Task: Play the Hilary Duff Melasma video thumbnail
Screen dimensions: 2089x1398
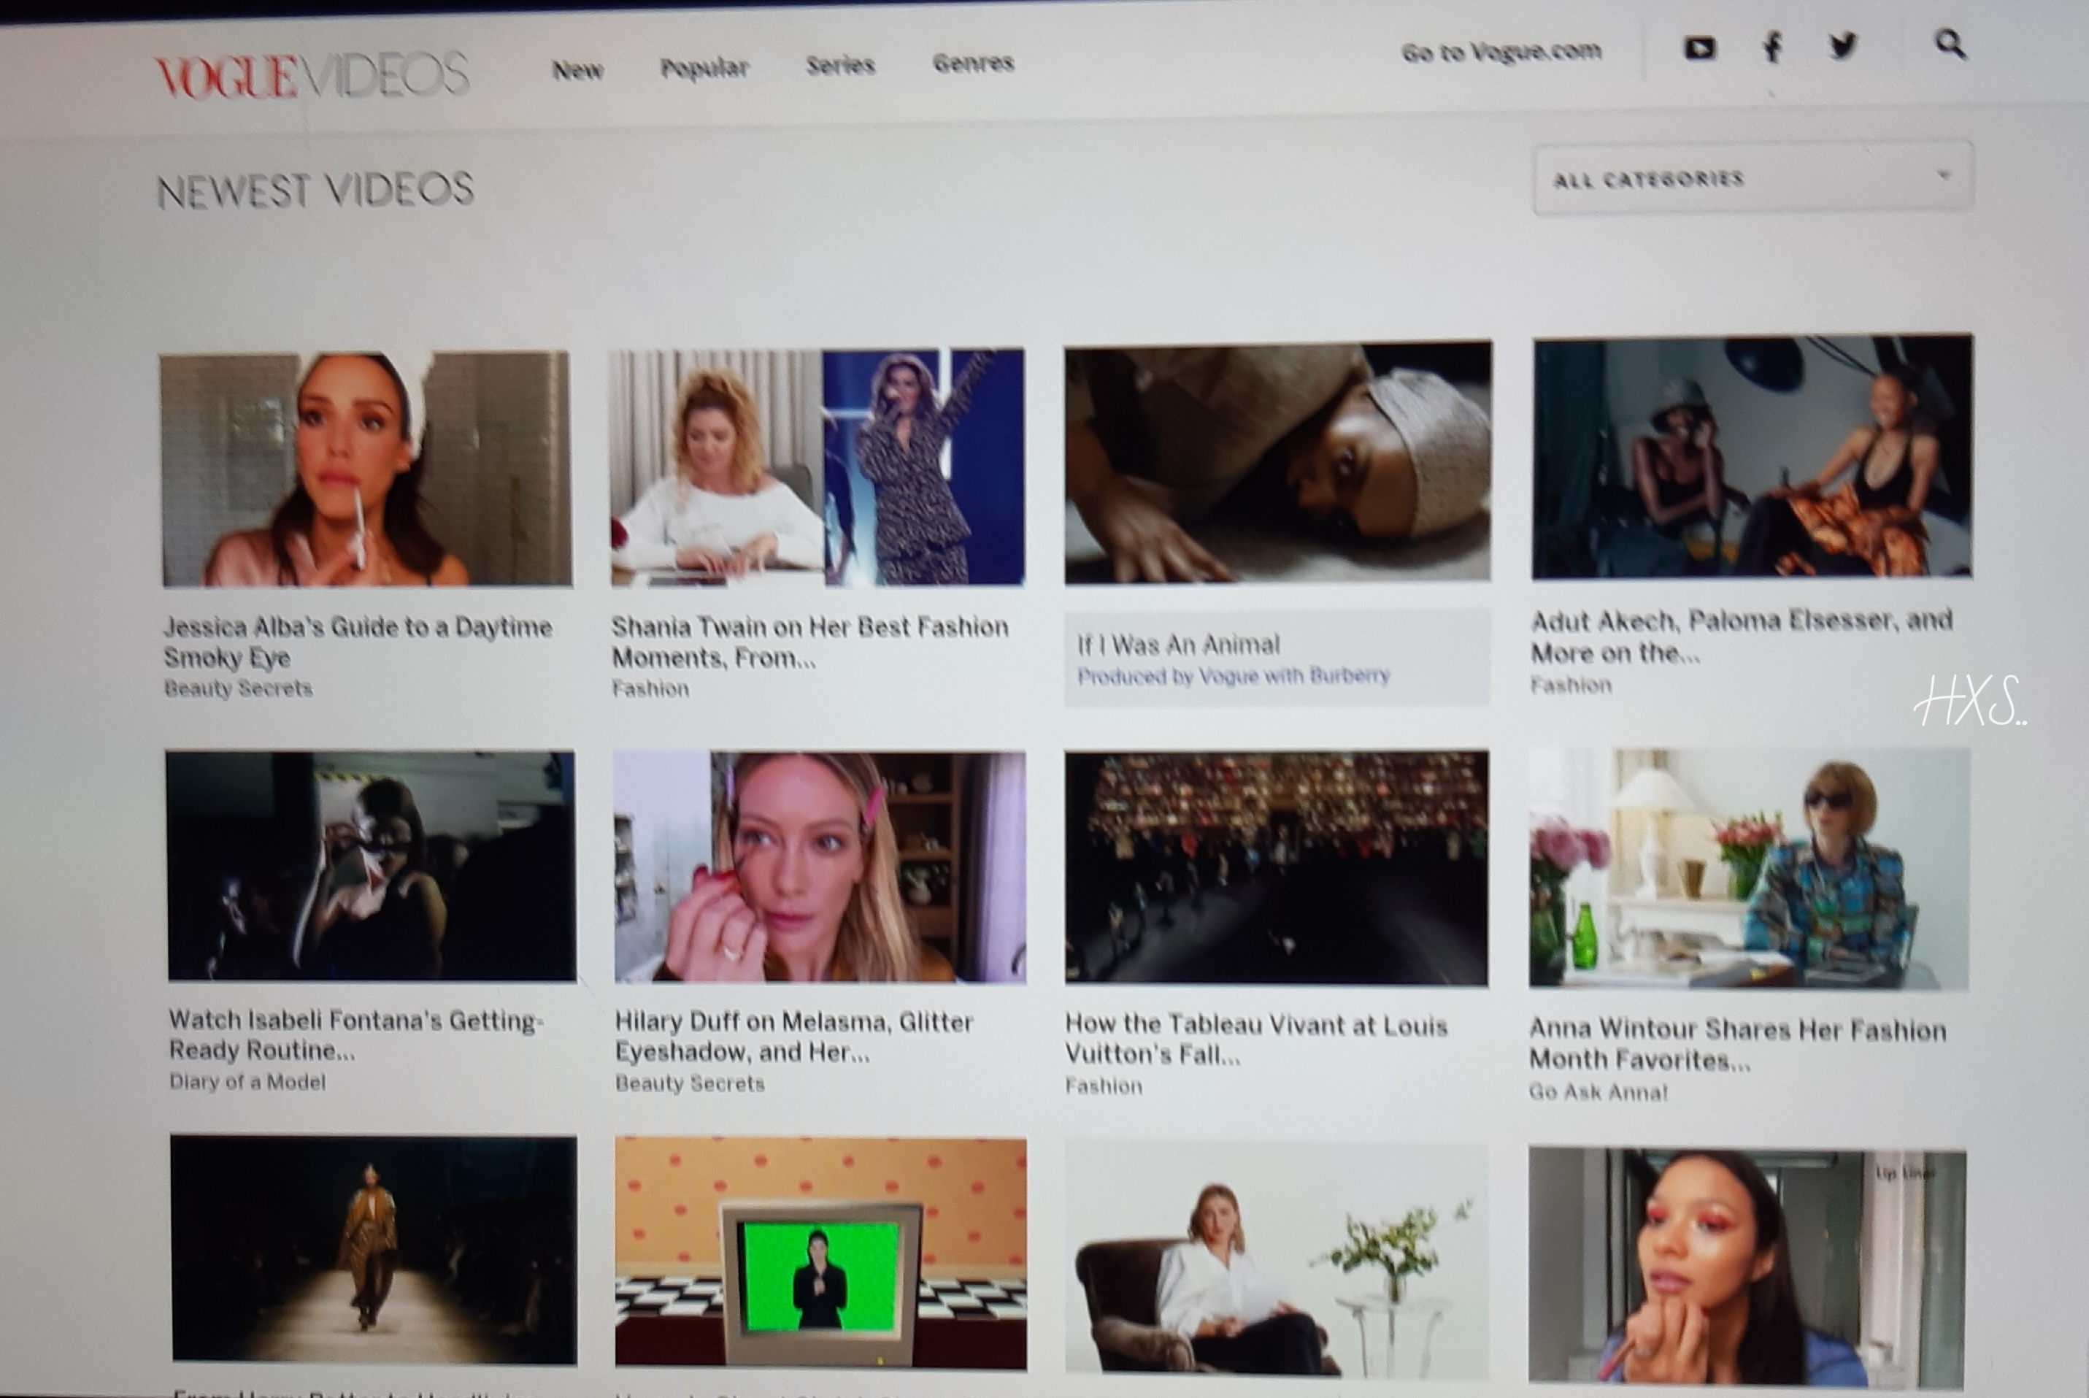Action: click(819, 867)
